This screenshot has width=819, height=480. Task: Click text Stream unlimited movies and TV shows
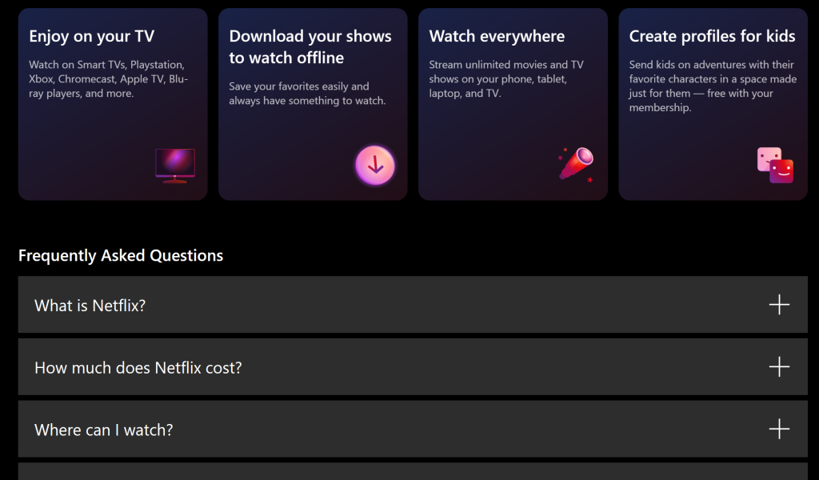coord(506,79)
